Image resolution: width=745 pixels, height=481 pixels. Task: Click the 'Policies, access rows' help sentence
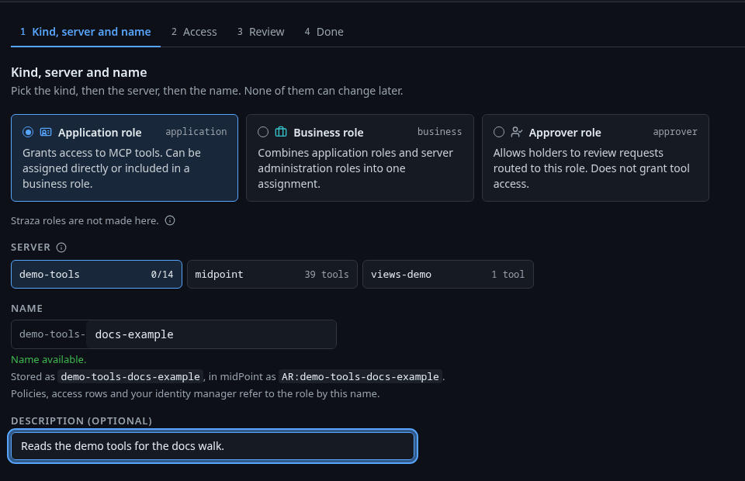196,393
